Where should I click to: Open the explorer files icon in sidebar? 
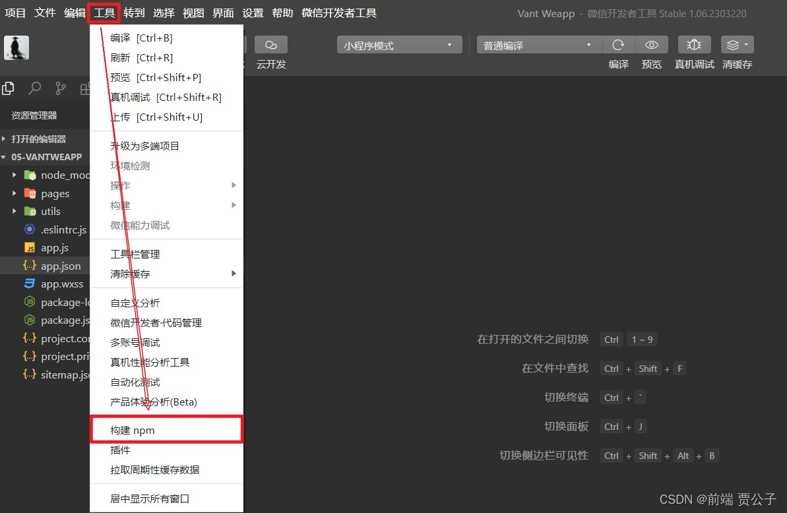(x=8, y=88)
